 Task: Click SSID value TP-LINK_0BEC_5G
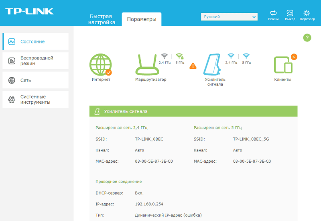(251, 139)
